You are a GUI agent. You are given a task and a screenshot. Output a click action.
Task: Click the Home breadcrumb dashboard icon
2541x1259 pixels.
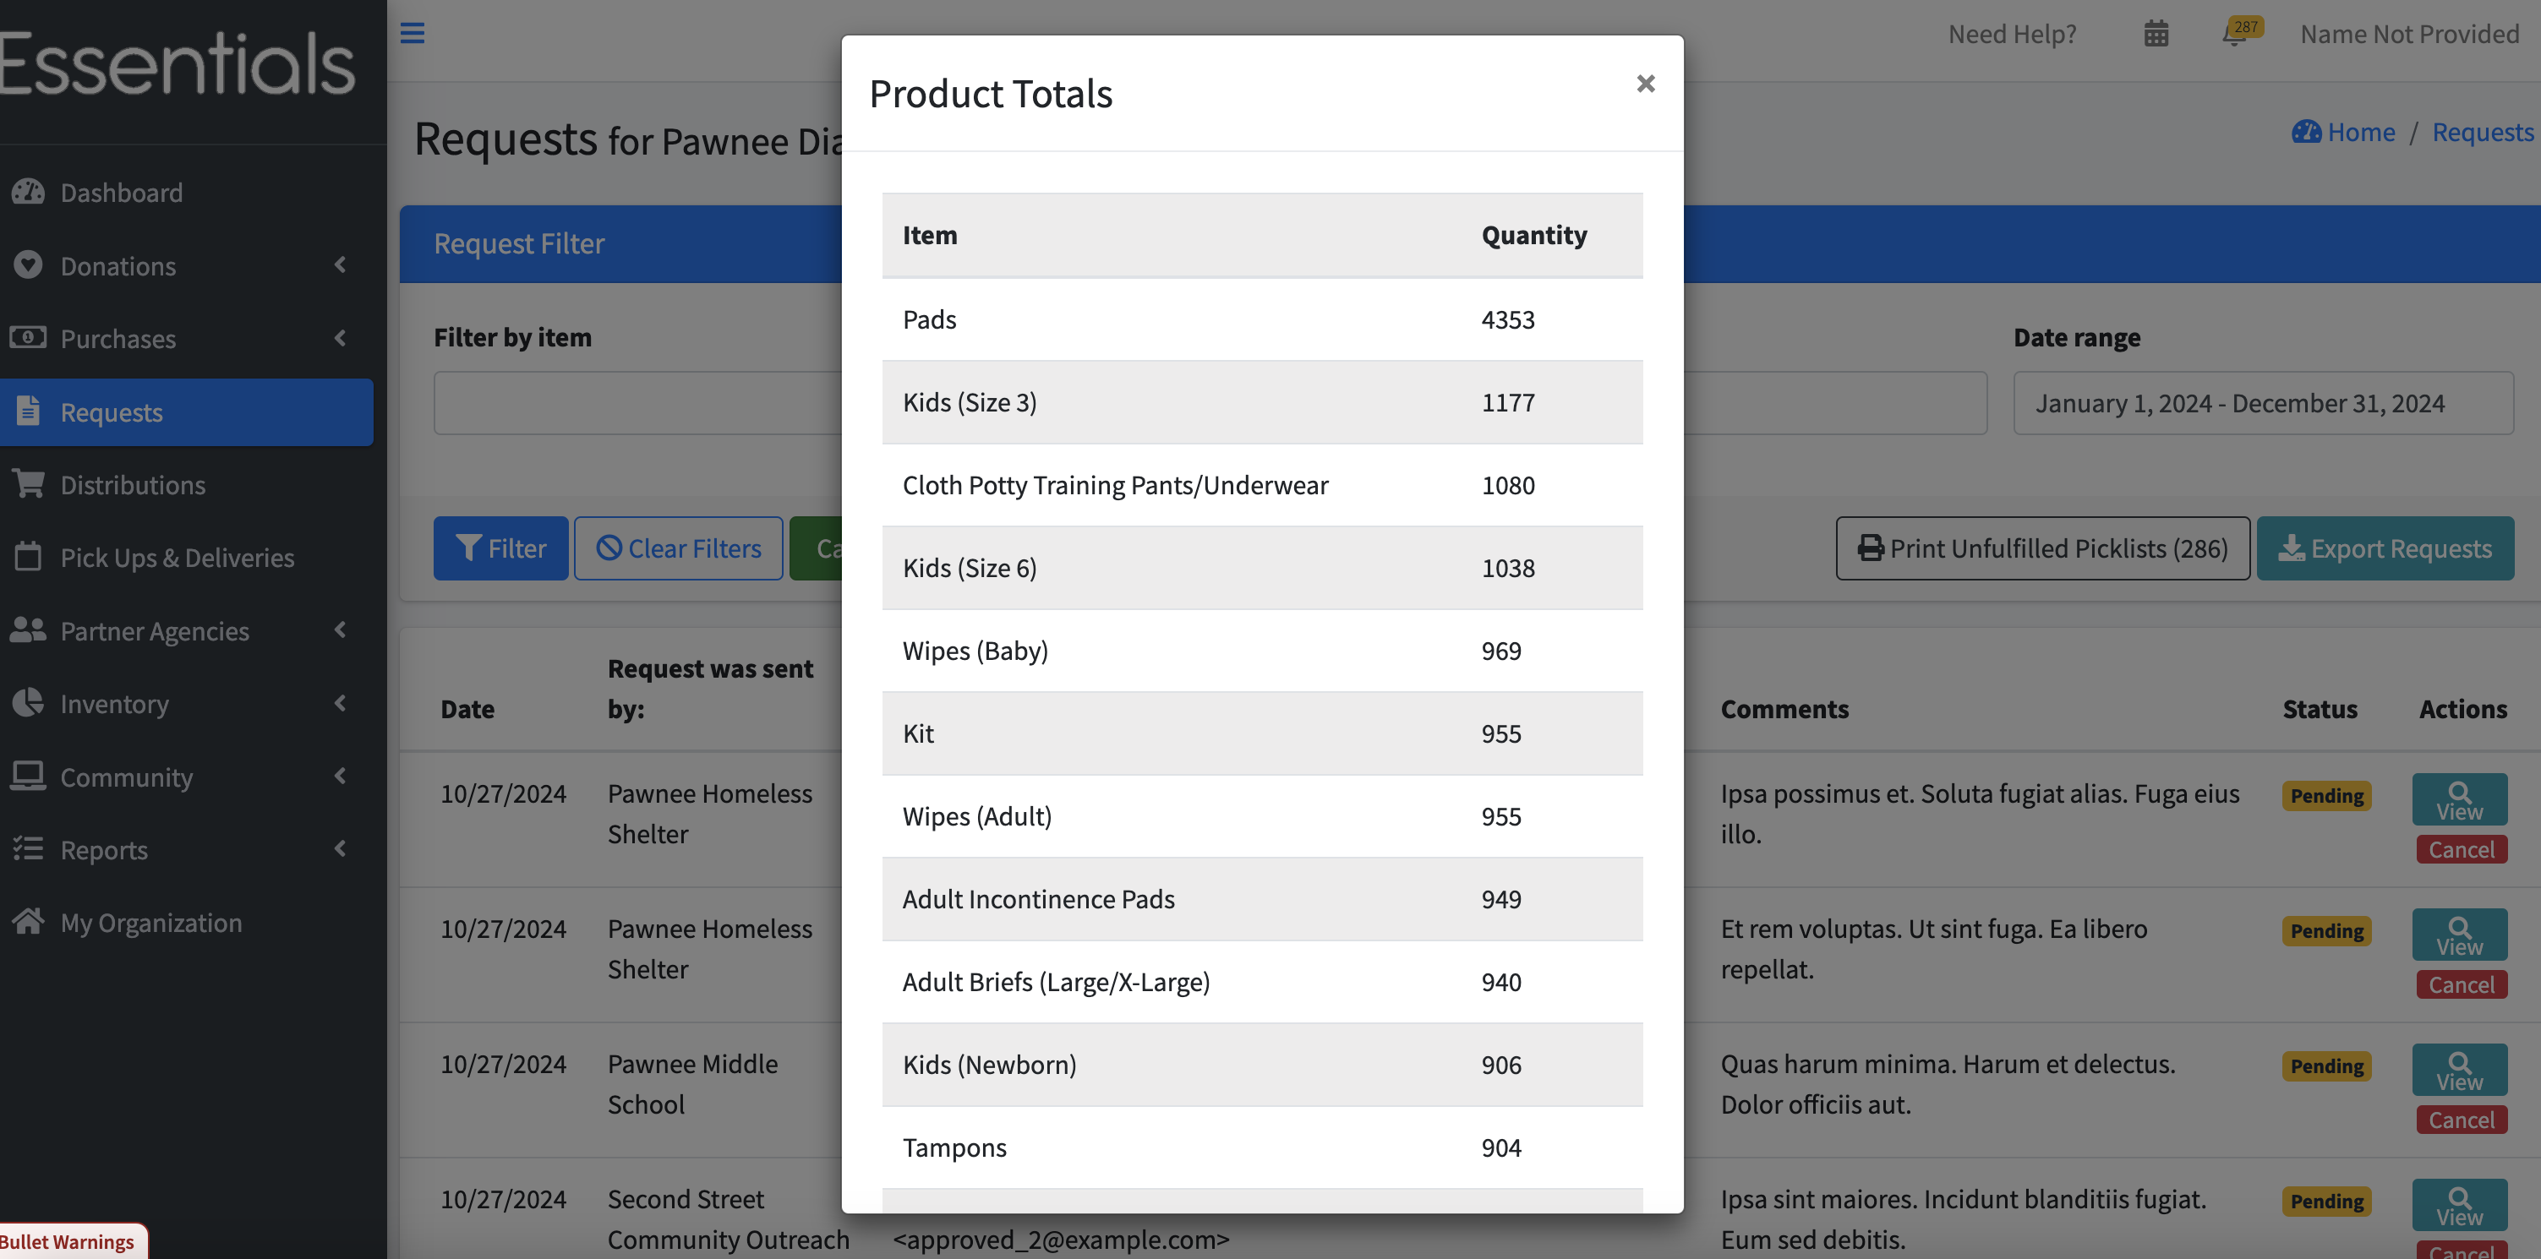(x=2306, y=132)
